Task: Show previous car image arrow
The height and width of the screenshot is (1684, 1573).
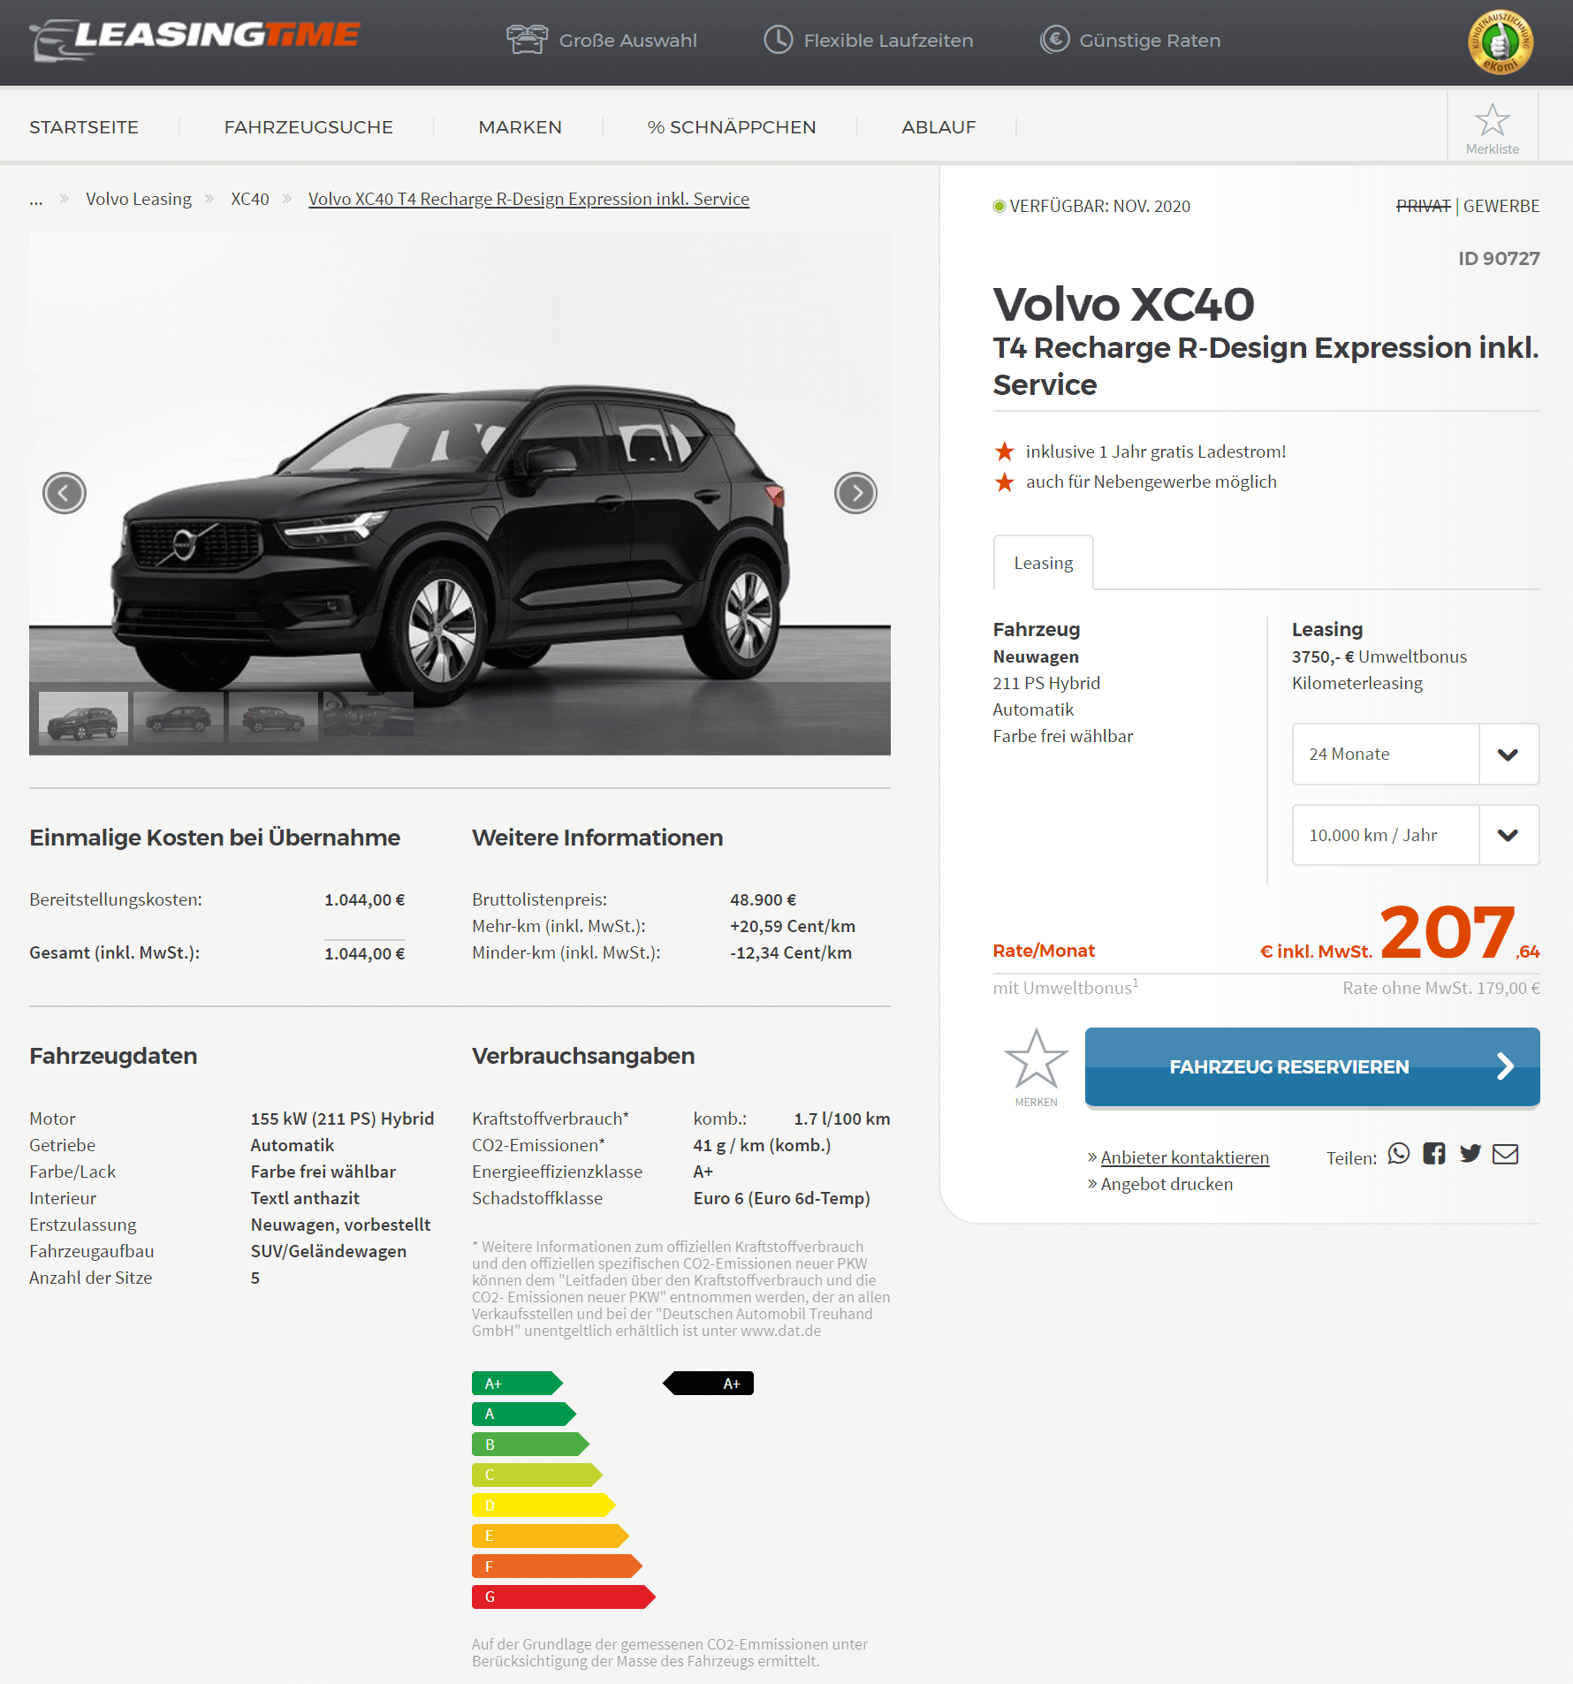Action: (x=65, y=493)
